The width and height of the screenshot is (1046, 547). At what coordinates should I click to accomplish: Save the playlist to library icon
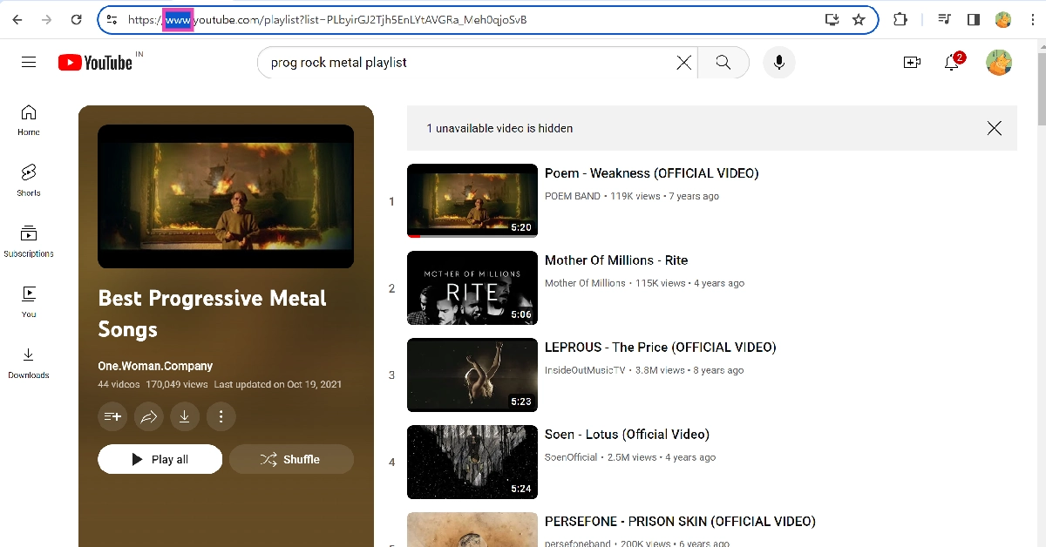(113, 416)
